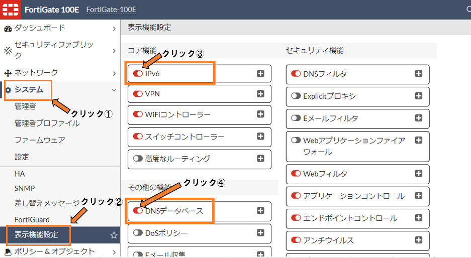Click plus icon on スイッチコントローラー row

pyautogui.click(x=260, y=136)
